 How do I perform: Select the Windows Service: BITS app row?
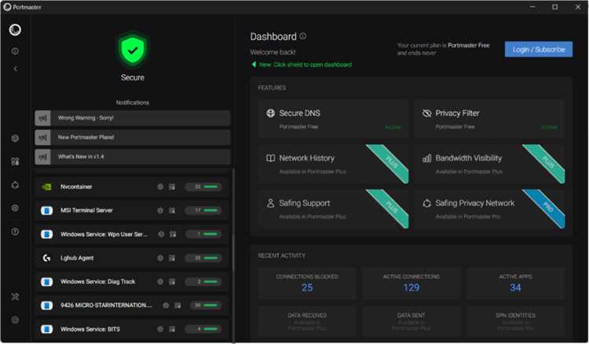(133, 329)
